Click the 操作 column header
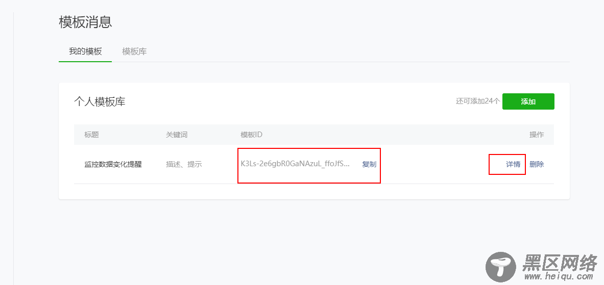This screenshot has width=604, height=285. point(537,135)
